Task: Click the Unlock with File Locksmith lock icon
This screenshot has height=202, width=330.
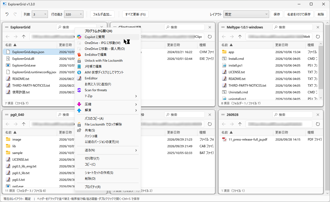Action: [79, 60]
